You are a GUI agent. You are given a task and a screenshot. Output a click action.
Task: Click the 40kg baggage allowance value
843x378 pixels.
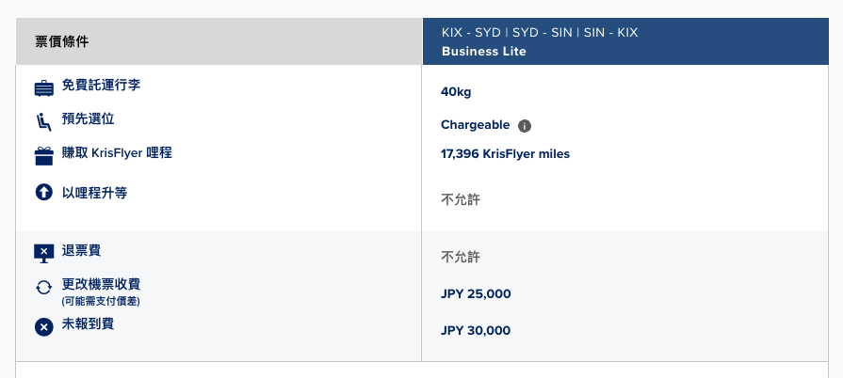[x=456, y=92]
